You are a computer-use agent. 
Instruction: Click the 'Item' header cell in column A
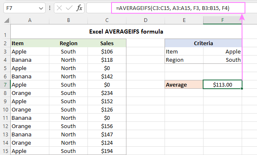click(30, 43)
